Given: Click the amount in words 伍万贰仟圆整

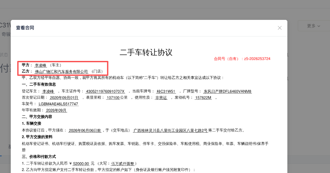Looking at the screenshot, I should 122,164.
